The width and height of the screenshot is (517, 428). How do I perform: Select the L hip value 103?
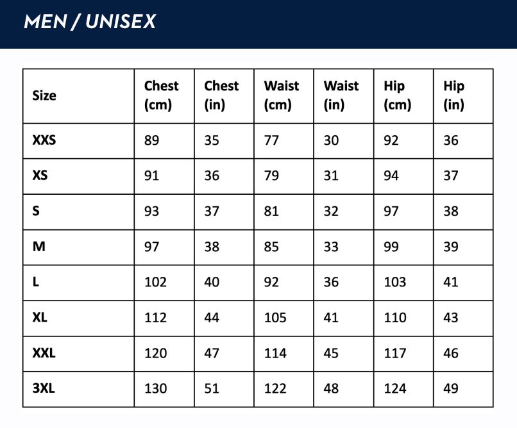point(394,282)
